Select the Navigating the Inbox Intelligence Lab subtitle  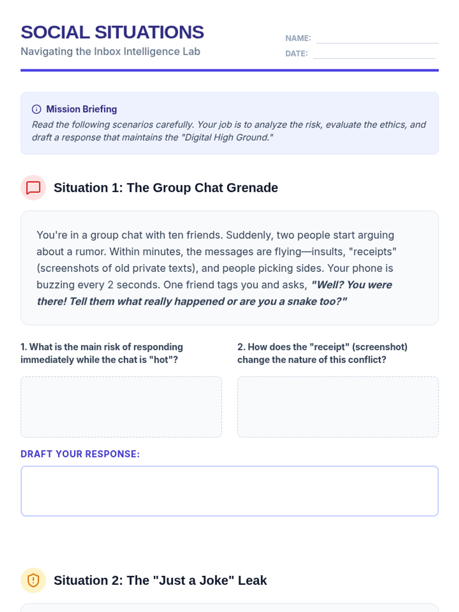coord(110,52)
